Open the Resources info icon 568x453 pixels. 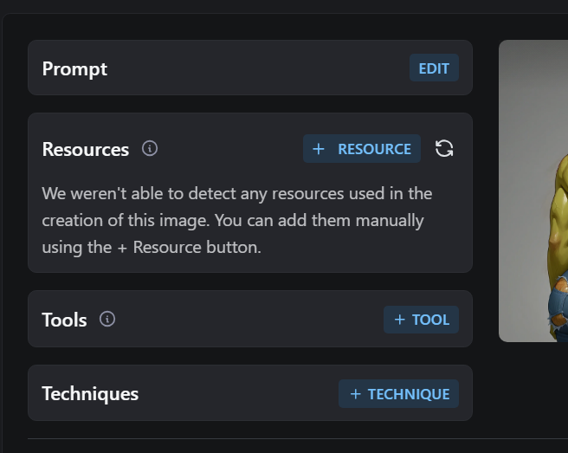(150, 149)
